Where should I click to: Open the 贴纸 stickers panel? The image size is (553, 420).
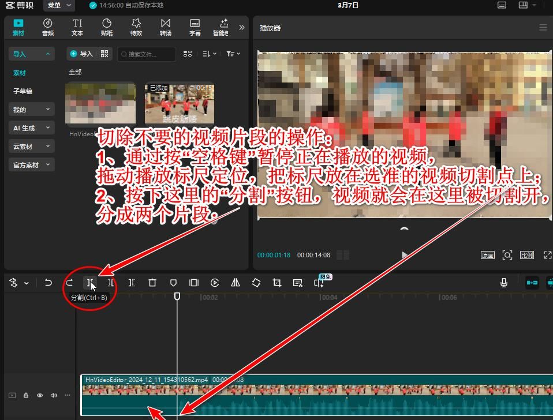point(107,27)
